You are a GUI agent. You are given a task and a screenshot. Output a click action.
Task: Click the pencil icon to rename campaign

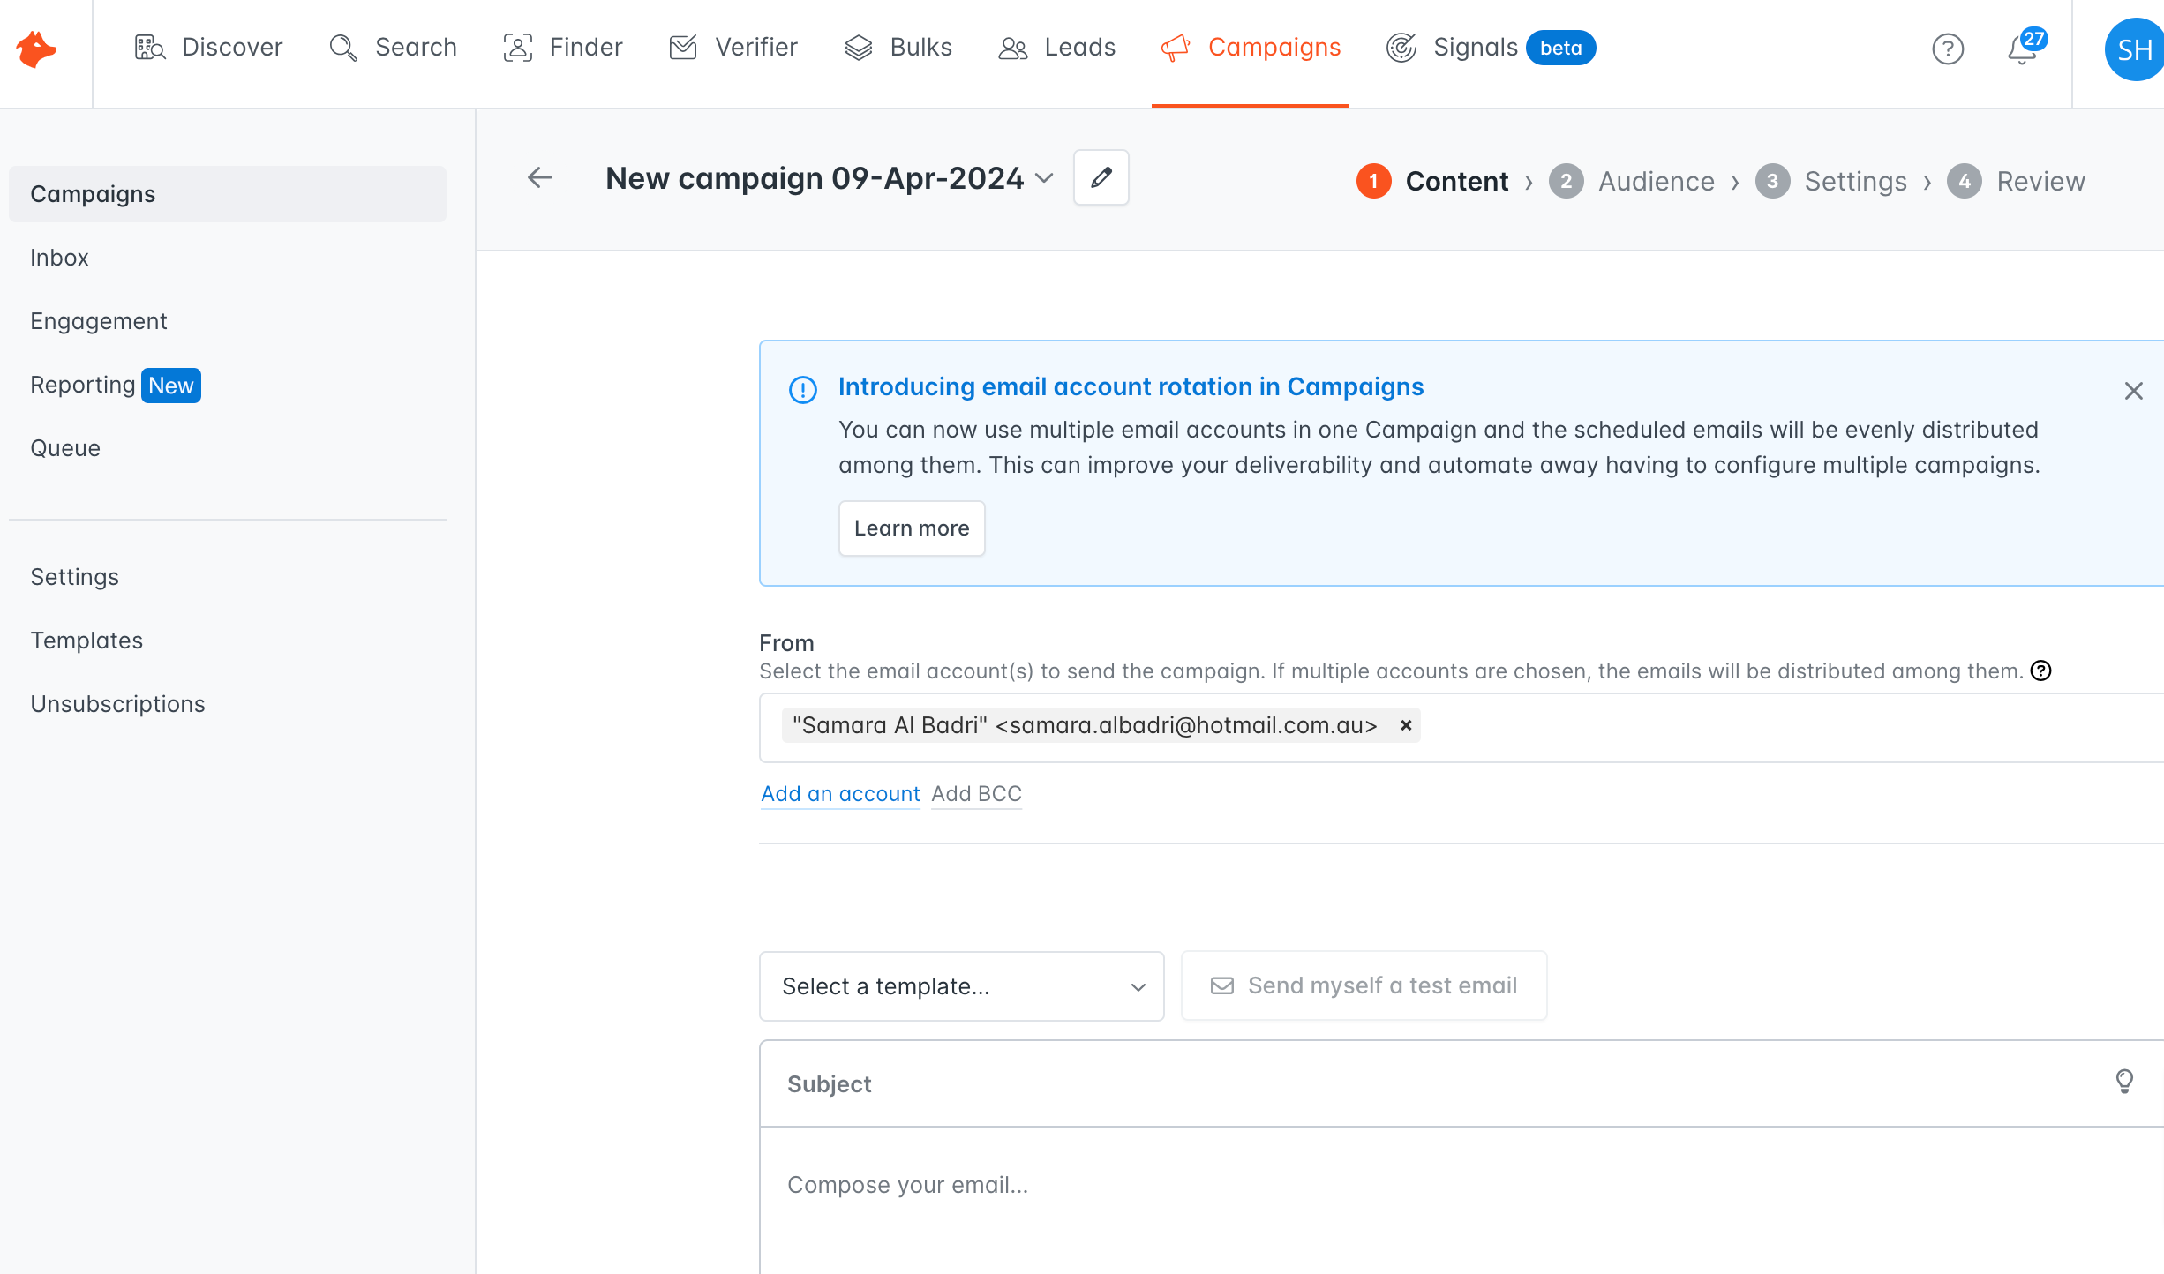point(1101,178)
